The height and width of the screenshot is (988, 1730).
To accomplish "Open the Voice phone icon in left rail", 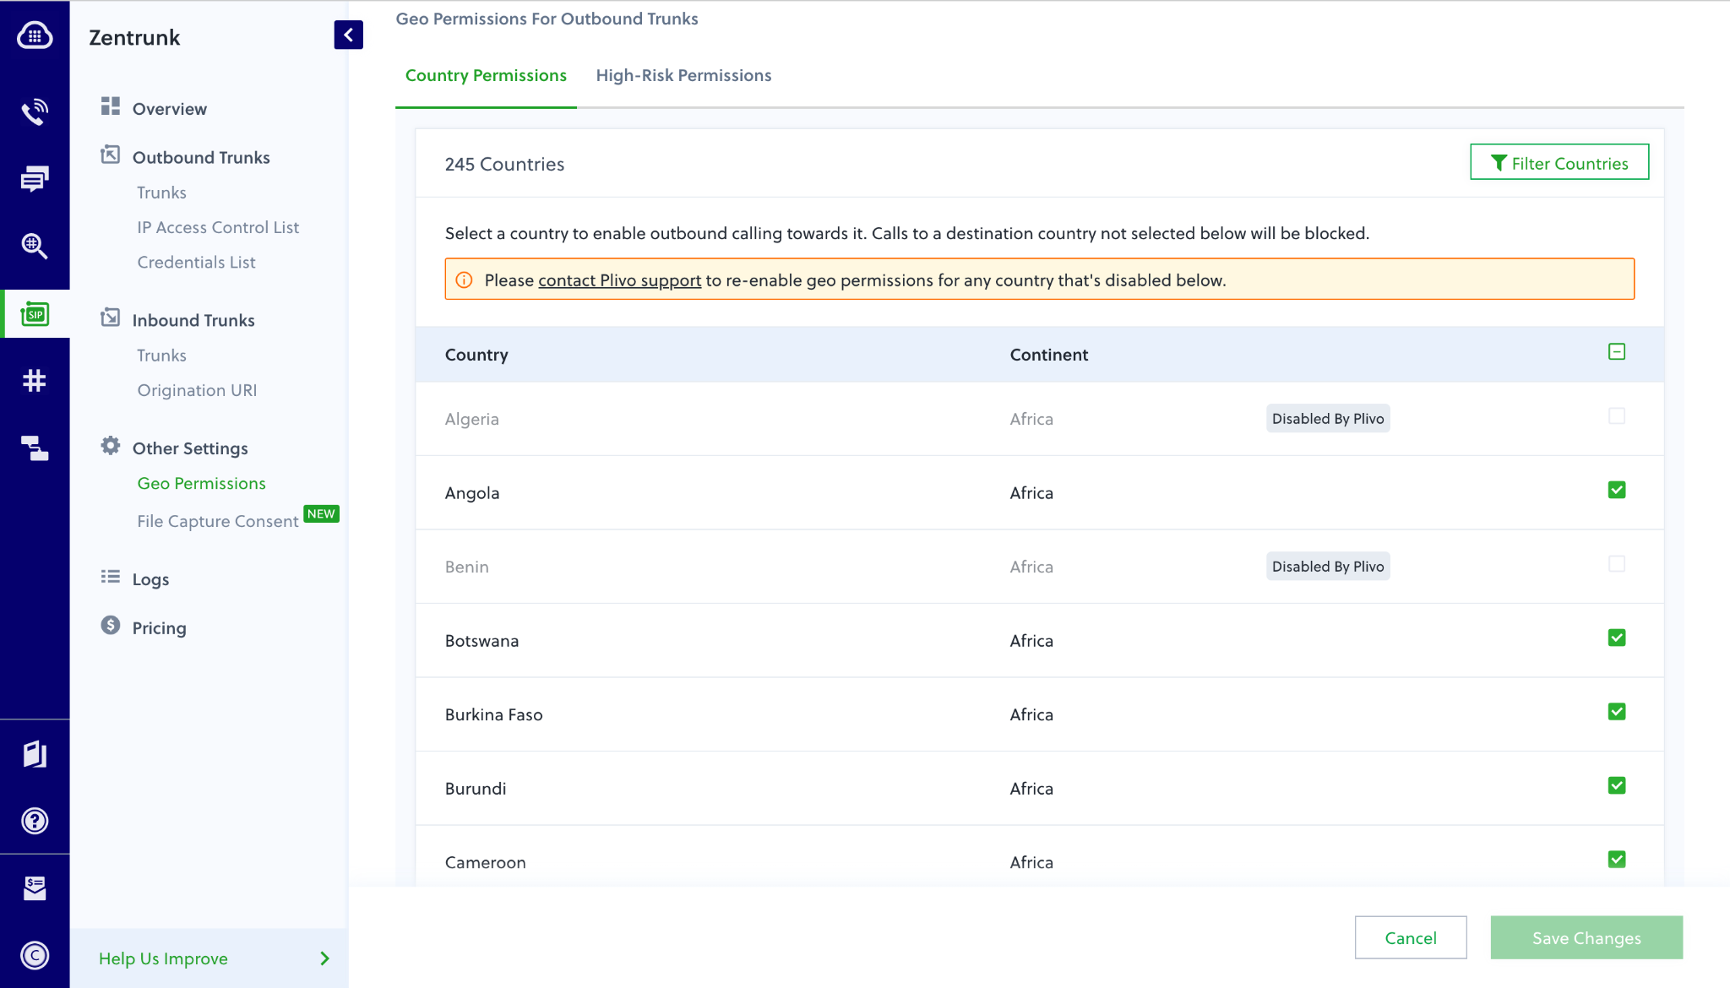I will 35,111.
